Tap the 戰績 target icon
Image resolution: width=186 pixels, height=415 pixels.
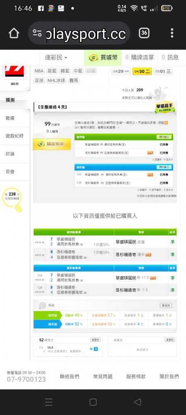(42, 305)
